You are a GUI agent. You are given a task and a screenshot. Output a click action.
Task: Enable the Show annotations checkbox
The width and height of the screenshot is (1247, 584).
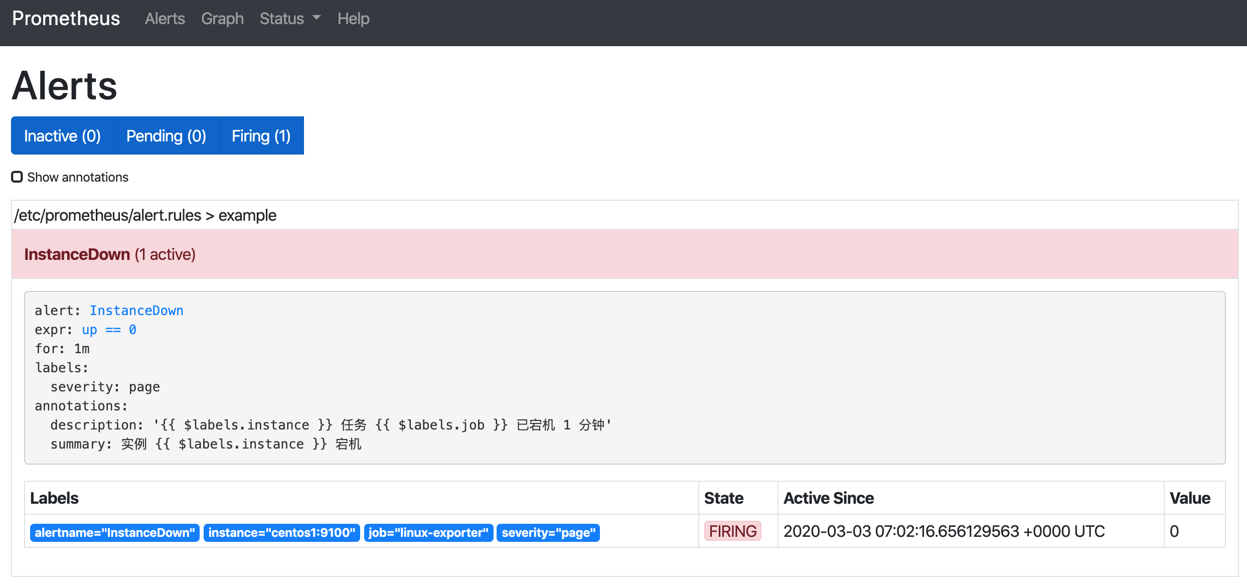point(17,177)
